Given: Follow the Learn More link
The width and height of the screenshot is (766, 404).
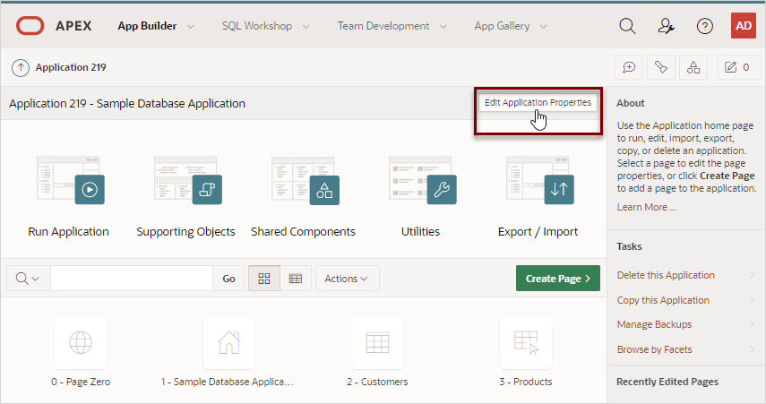Looking at the screenshot, I should coord(646,207).
